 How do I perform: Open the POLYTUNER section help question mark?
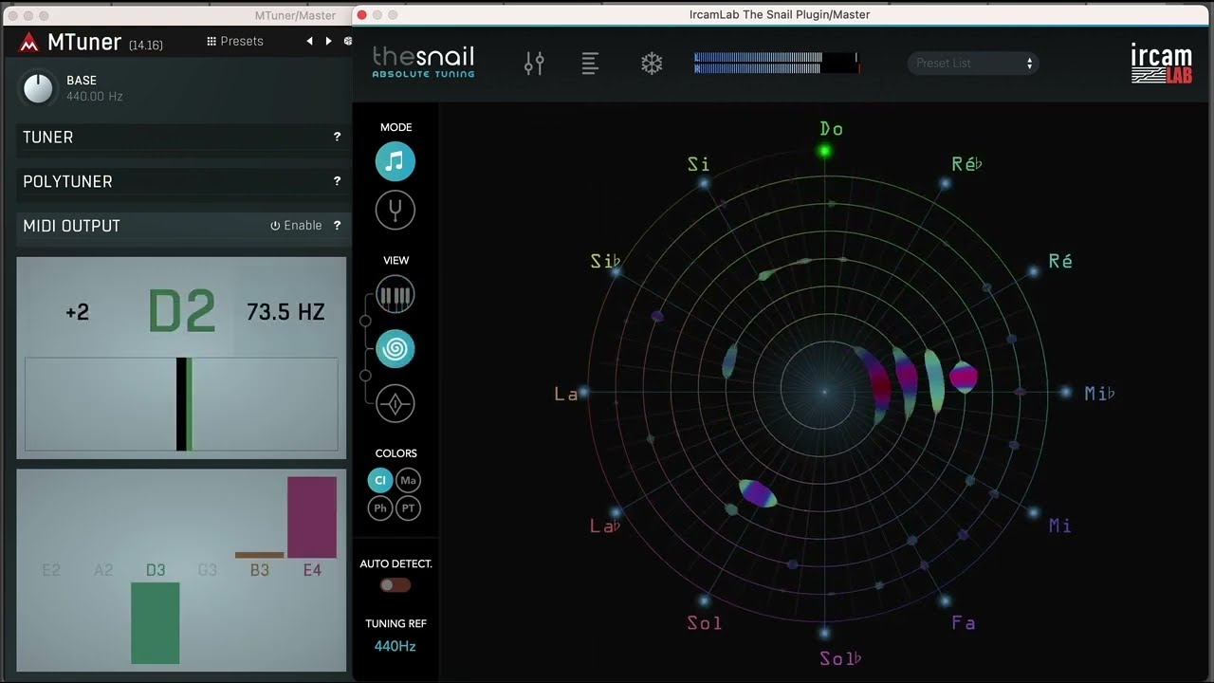337,181
